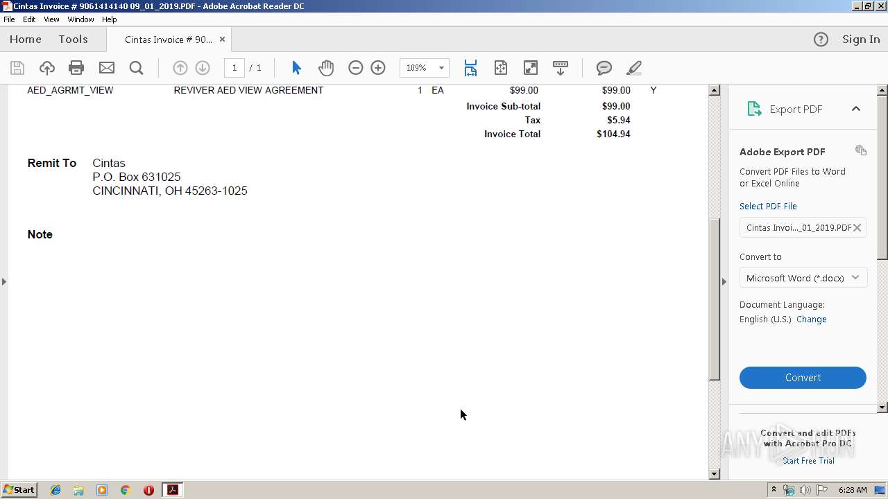Click the Select PDF File link
This screenshot has width=888, height=499.
click(768, 207)
